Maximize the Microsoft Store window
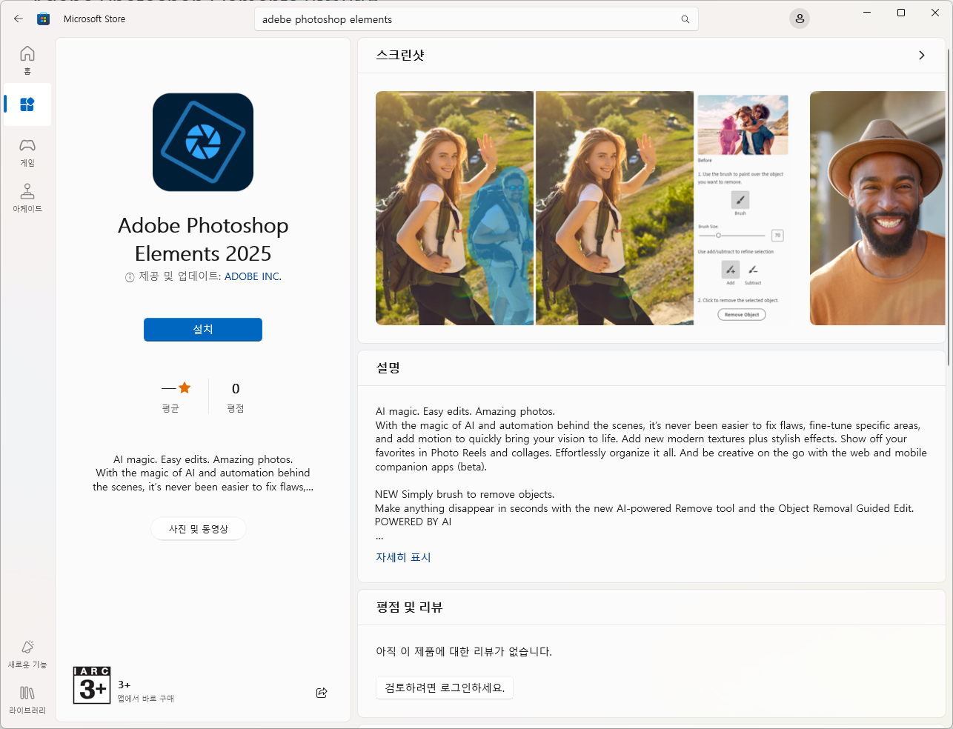The image size is (953, 729). [x=901, y=13]
